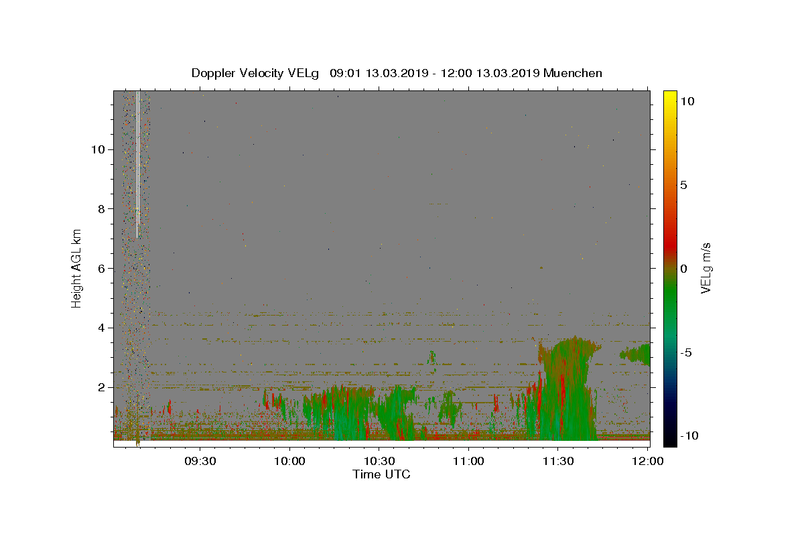Image resolution: width=804 pixels, height=536 pixels.
Task: Click the '11:30' time tick label
Action: click(x=557, y=462)
